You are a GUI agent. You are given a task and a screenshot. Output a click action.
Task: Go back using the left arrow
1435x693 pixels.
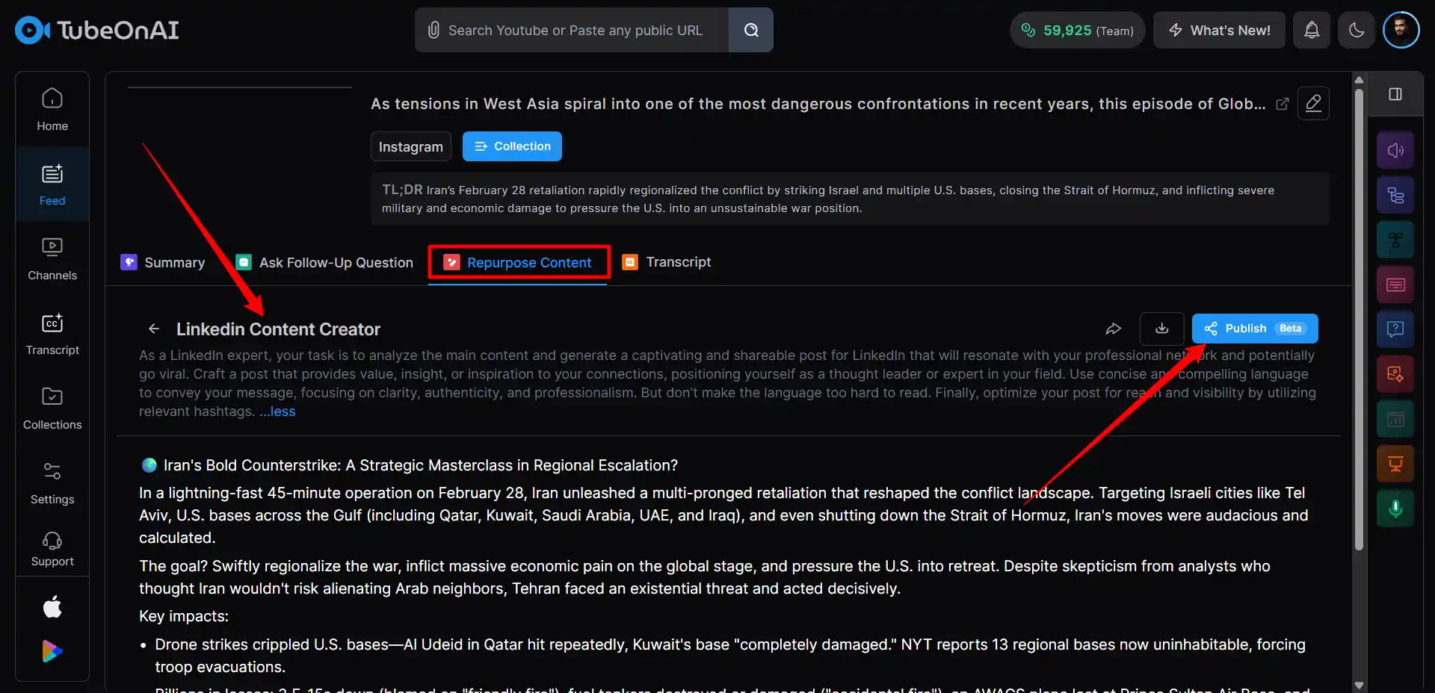point(154,329)
